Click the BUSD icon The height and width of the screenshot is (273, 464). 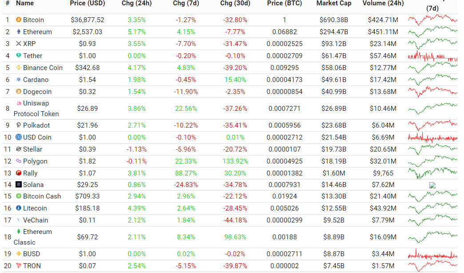click(x=18, y=254)
